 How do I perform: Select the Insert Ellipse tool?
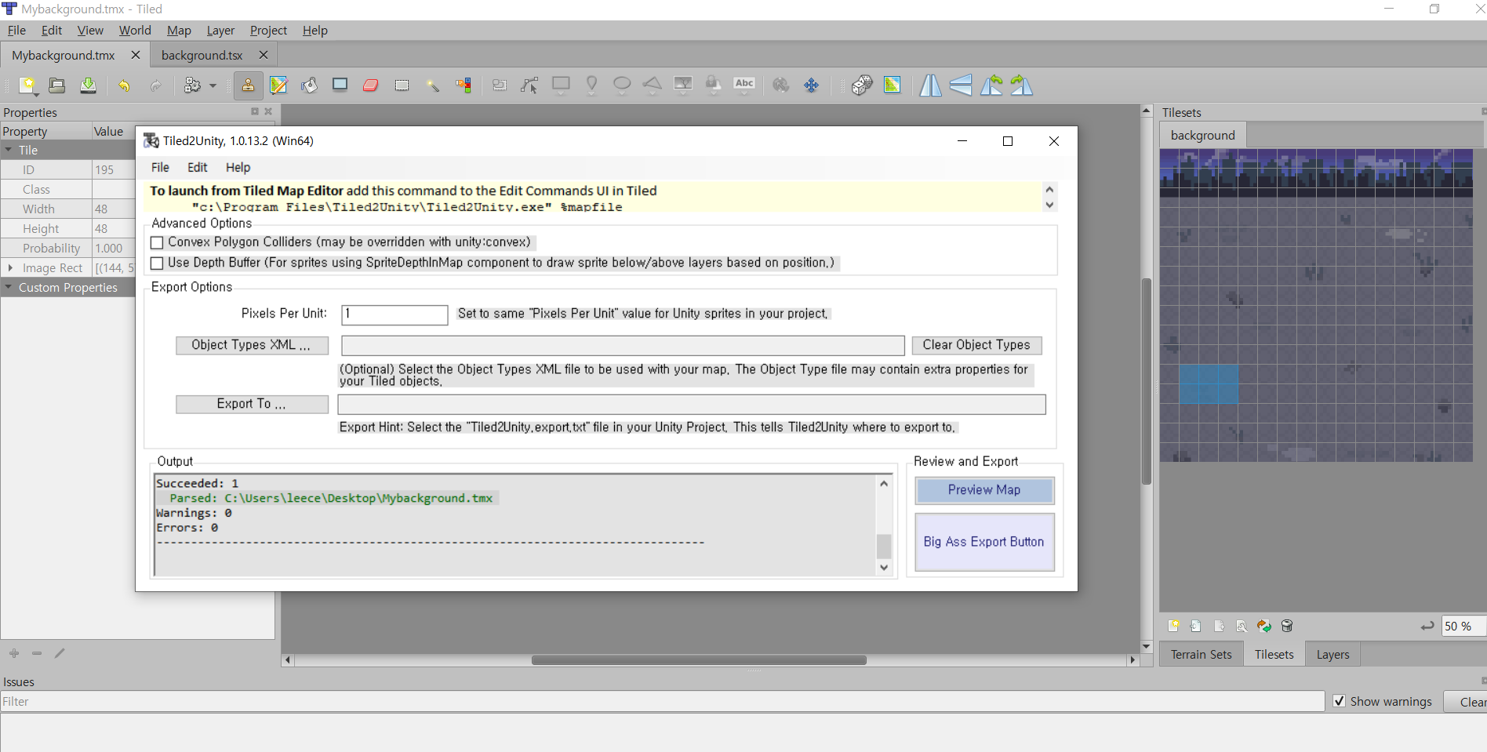622,85
